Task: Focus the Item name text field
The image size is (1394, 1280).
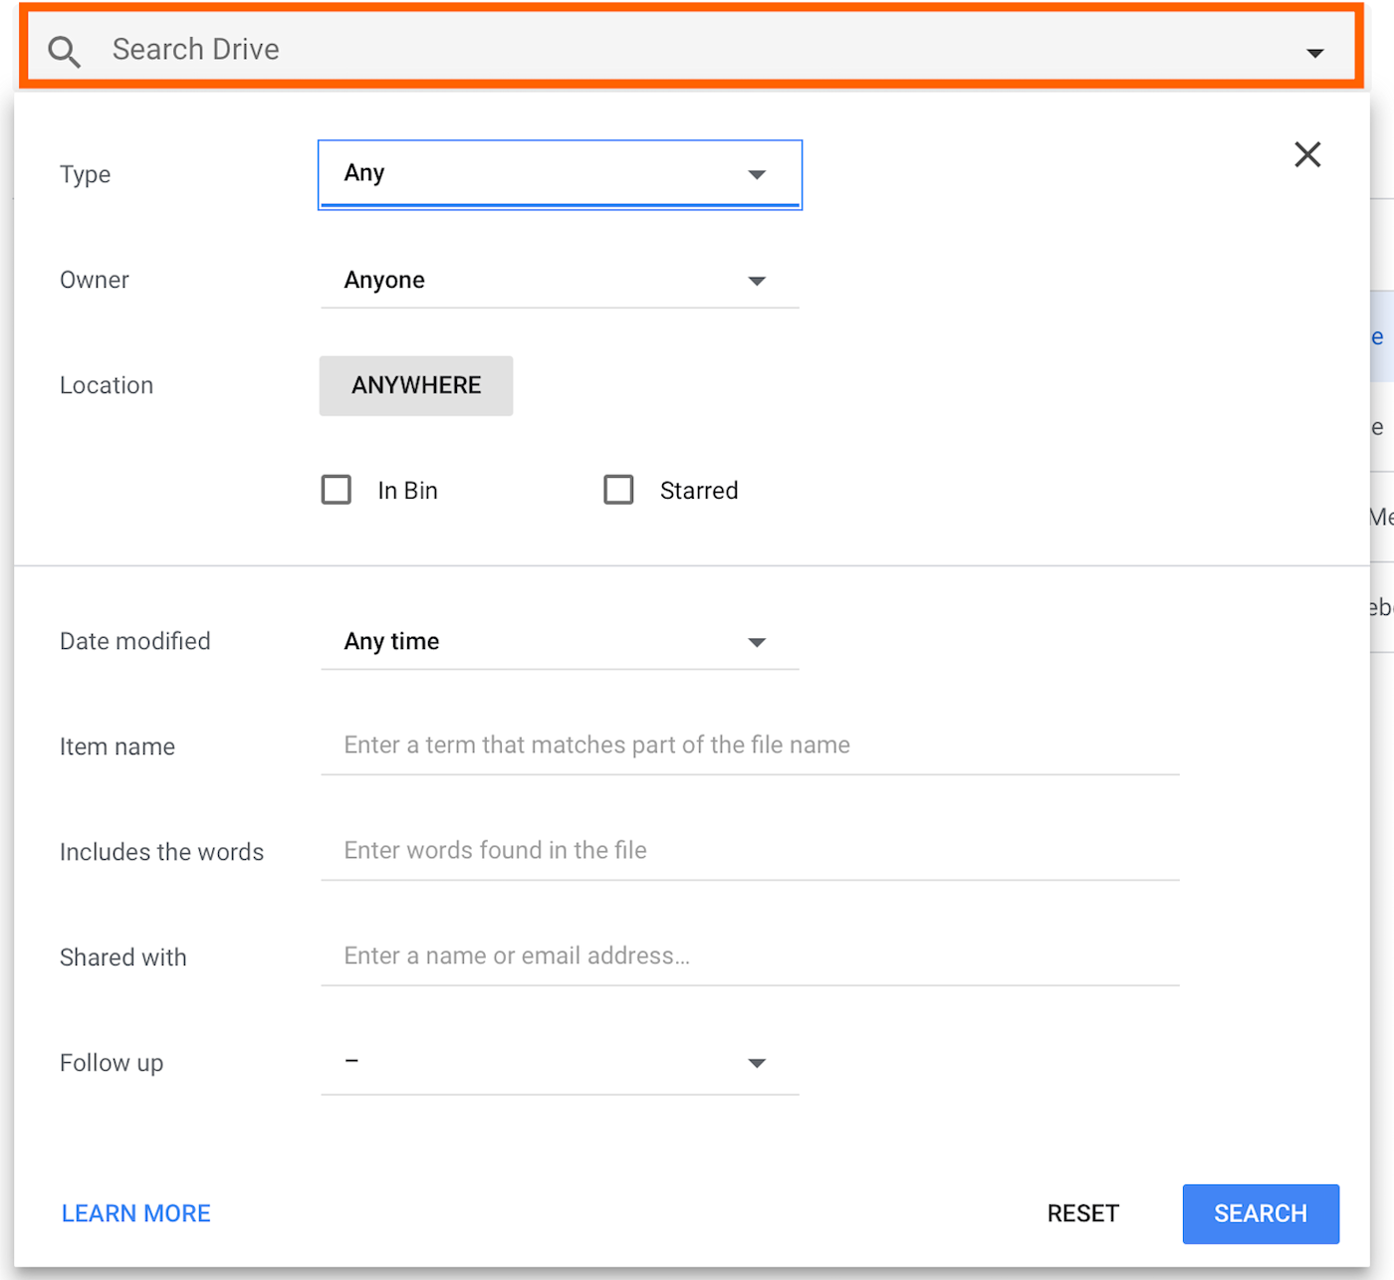Action: point(749,746)
